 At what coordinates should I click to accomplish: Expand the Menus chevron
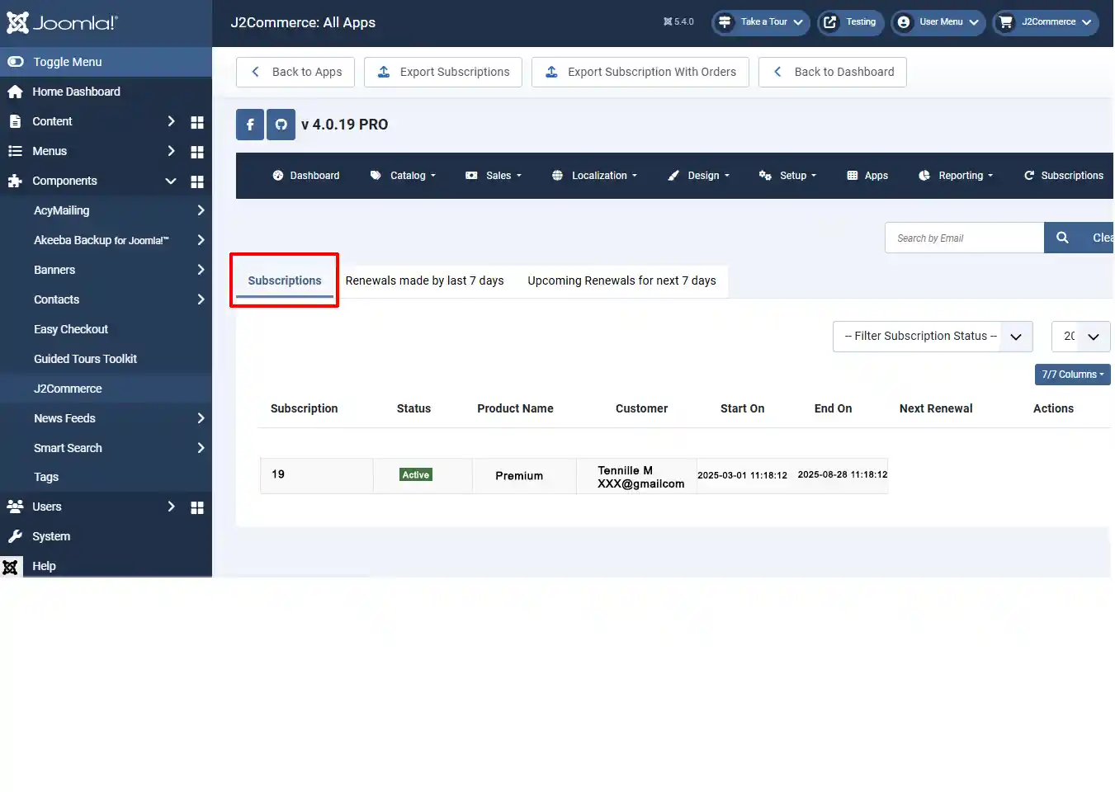click(x=171, y=151)
